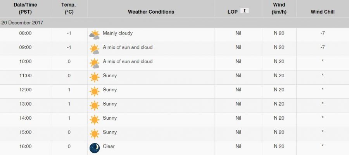This screenshot has height=155, width=349.
Task: Click the Sunny icon at 11:00
Action: click(x=94, y=77)
